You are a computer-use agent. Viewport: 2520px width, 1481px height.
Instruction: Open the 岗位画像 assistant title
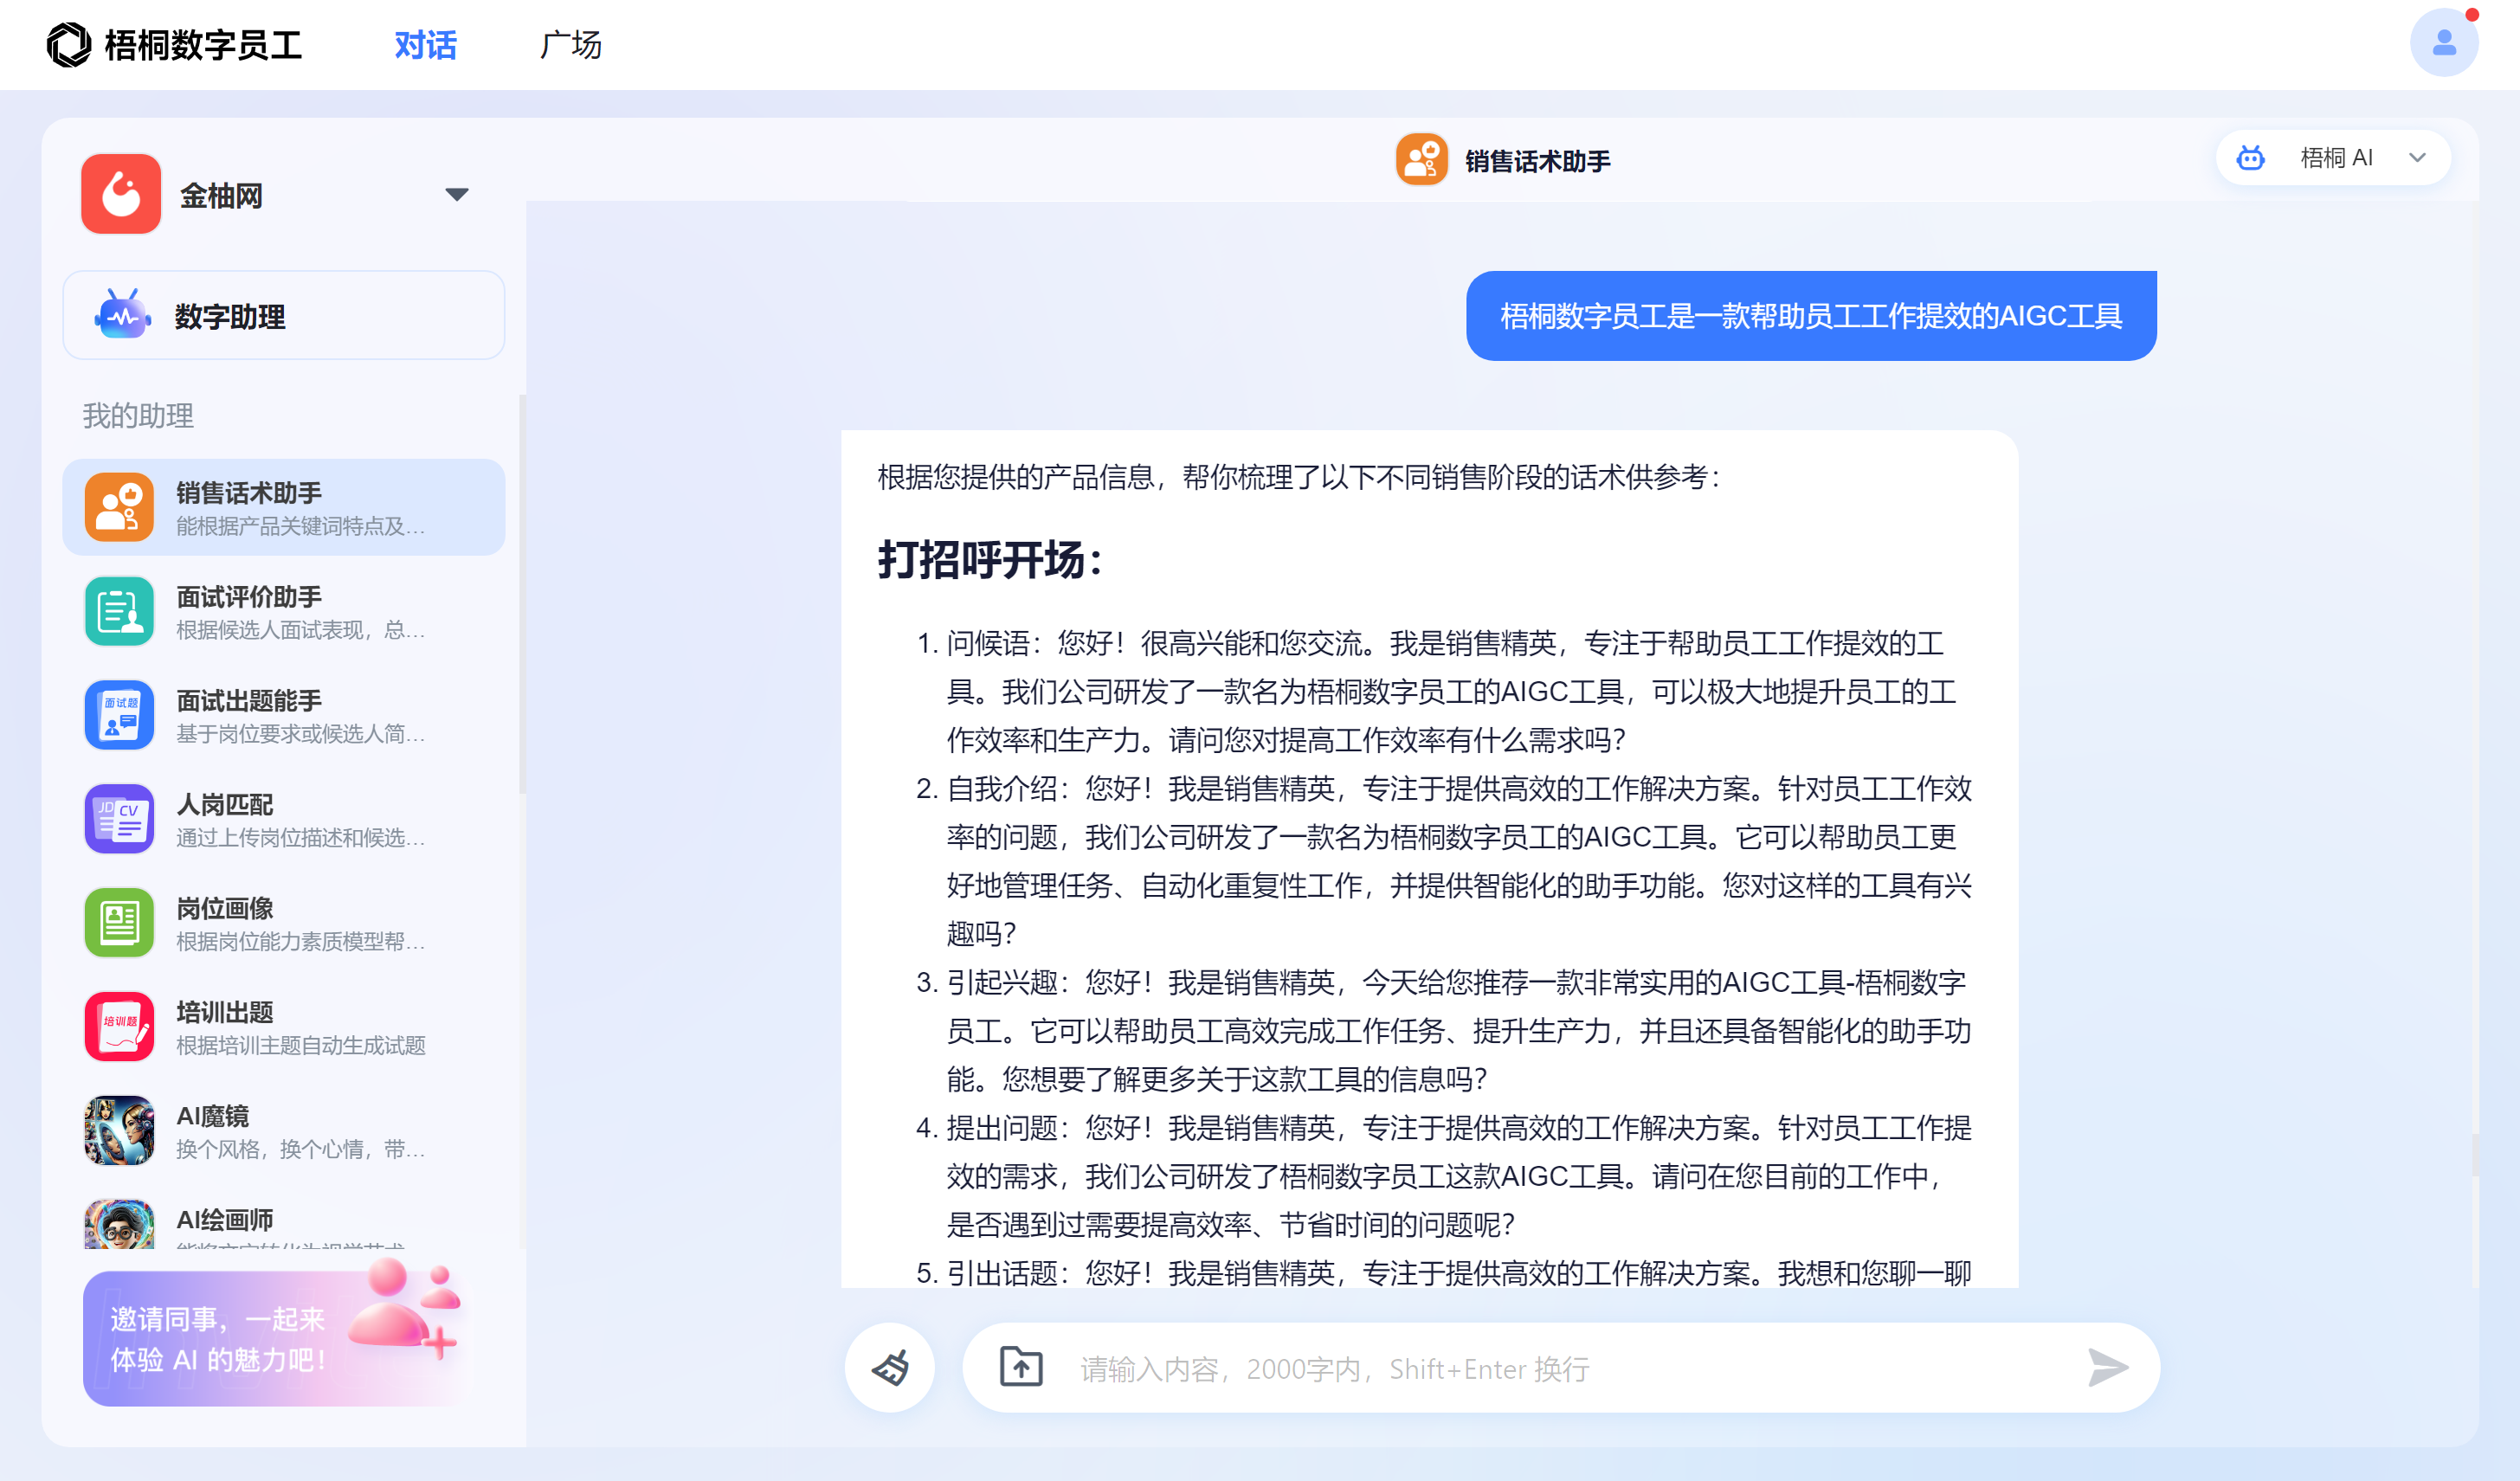(224, 909)
